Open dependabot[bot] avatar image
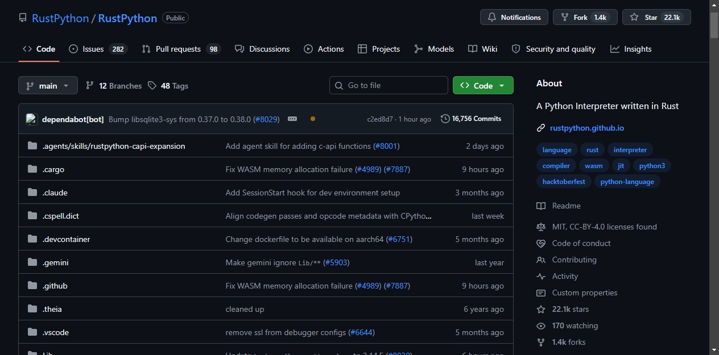This screenshot has height=355, width=719. point(31,119)
